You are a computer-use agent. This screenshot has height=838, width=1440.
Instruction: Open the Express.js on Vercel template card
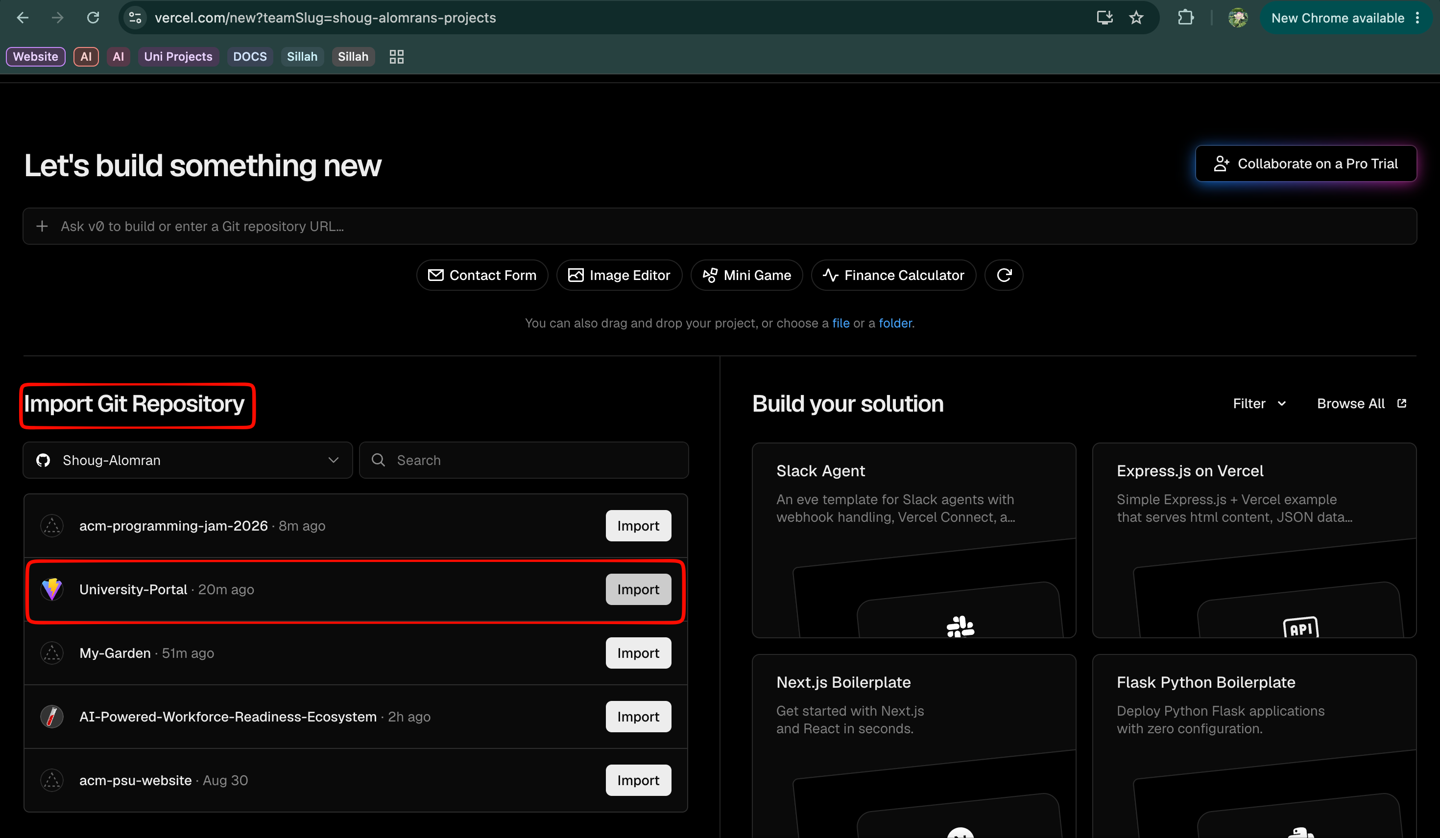(x=1254, y=540)
